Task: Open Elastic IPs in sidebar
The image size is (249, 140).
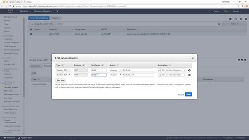Action: (x=9, y=91)
